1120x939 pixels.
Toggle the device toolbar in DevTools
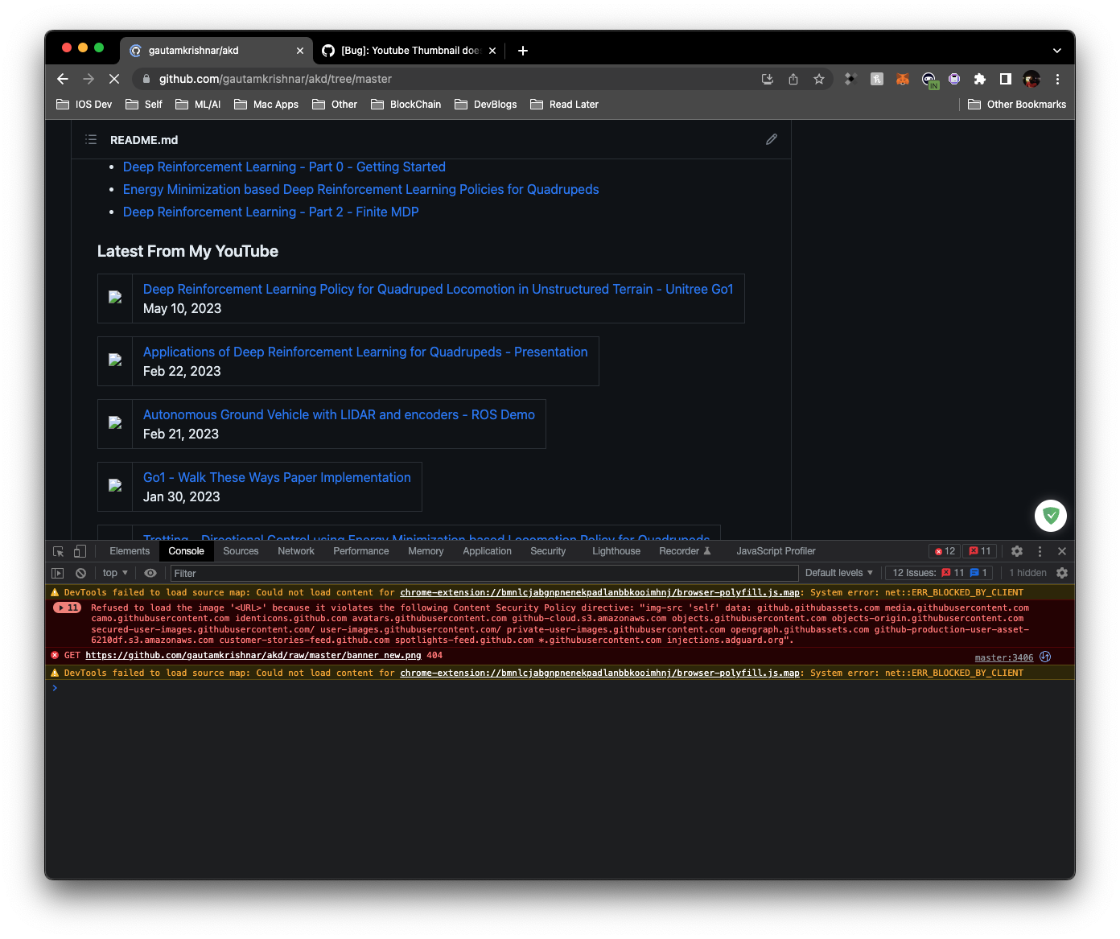[78, 550]
